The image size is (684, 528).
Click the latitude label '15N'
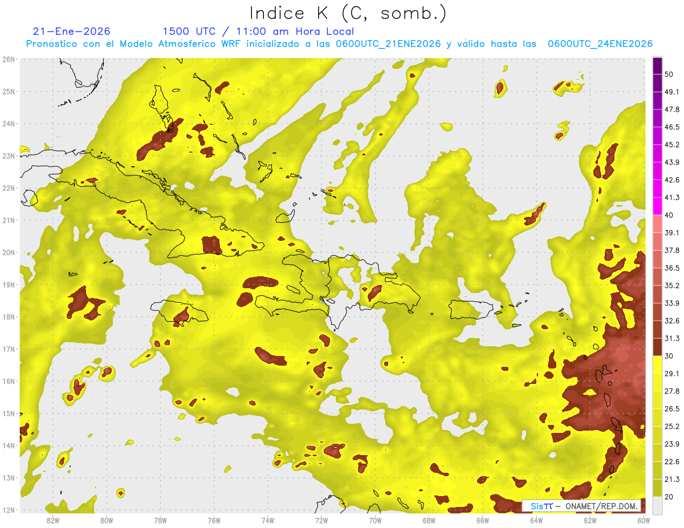pyautogui.click(x=9, y=414)
